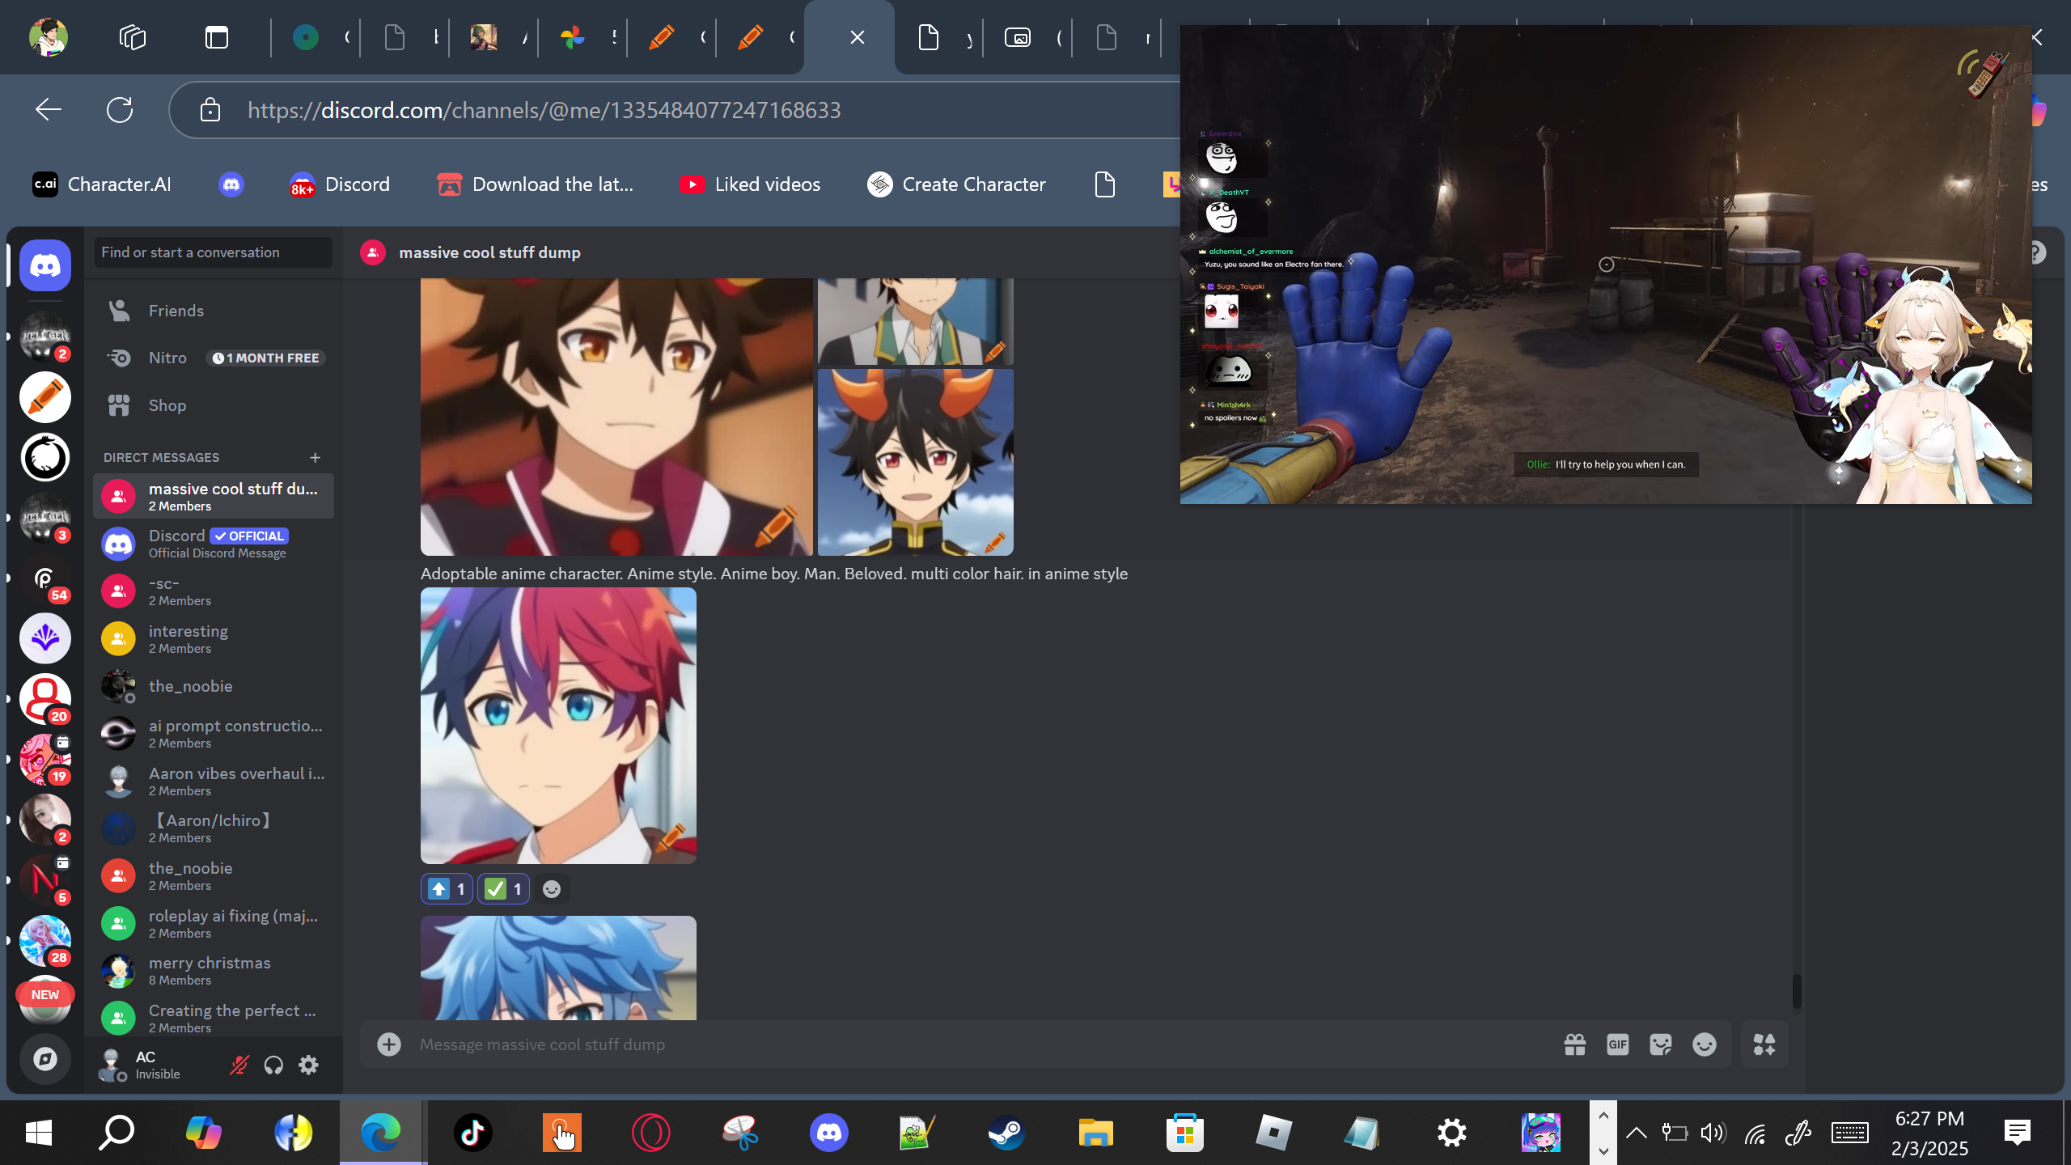Open roleplay ai fixing group chat
The image size is (2071, 1165).
214,924
